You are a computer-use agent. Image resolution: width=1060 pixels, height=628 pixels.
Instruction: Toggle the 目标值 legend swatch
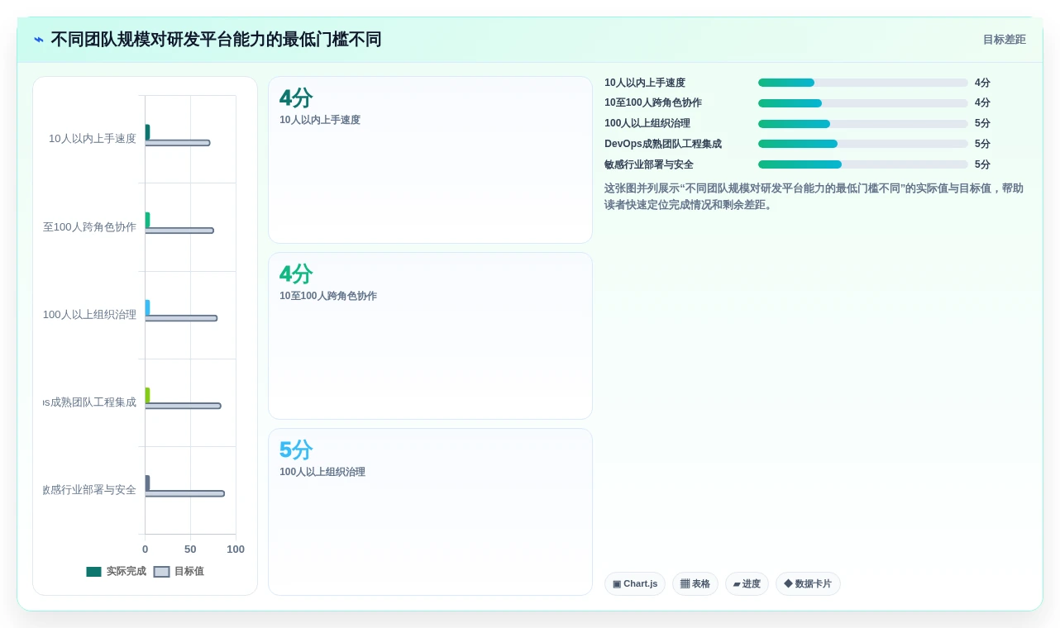pyautogui.click(x=161, y=572)
